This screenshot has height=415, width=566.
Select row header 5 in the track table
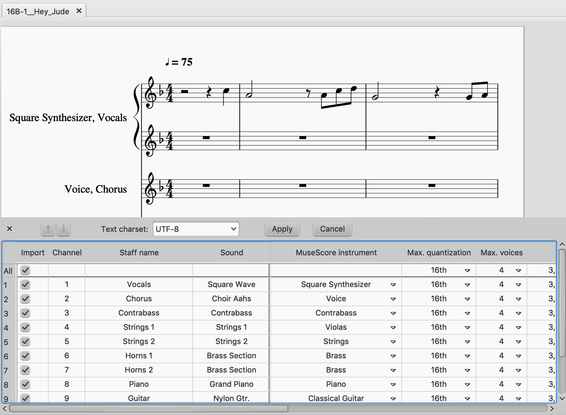[x=10, y=341]
